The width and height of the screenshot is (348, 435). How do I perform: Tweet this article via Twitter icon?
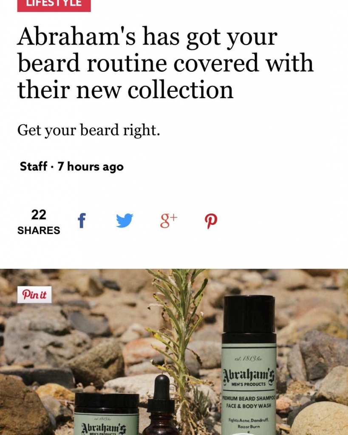(124, 220)
